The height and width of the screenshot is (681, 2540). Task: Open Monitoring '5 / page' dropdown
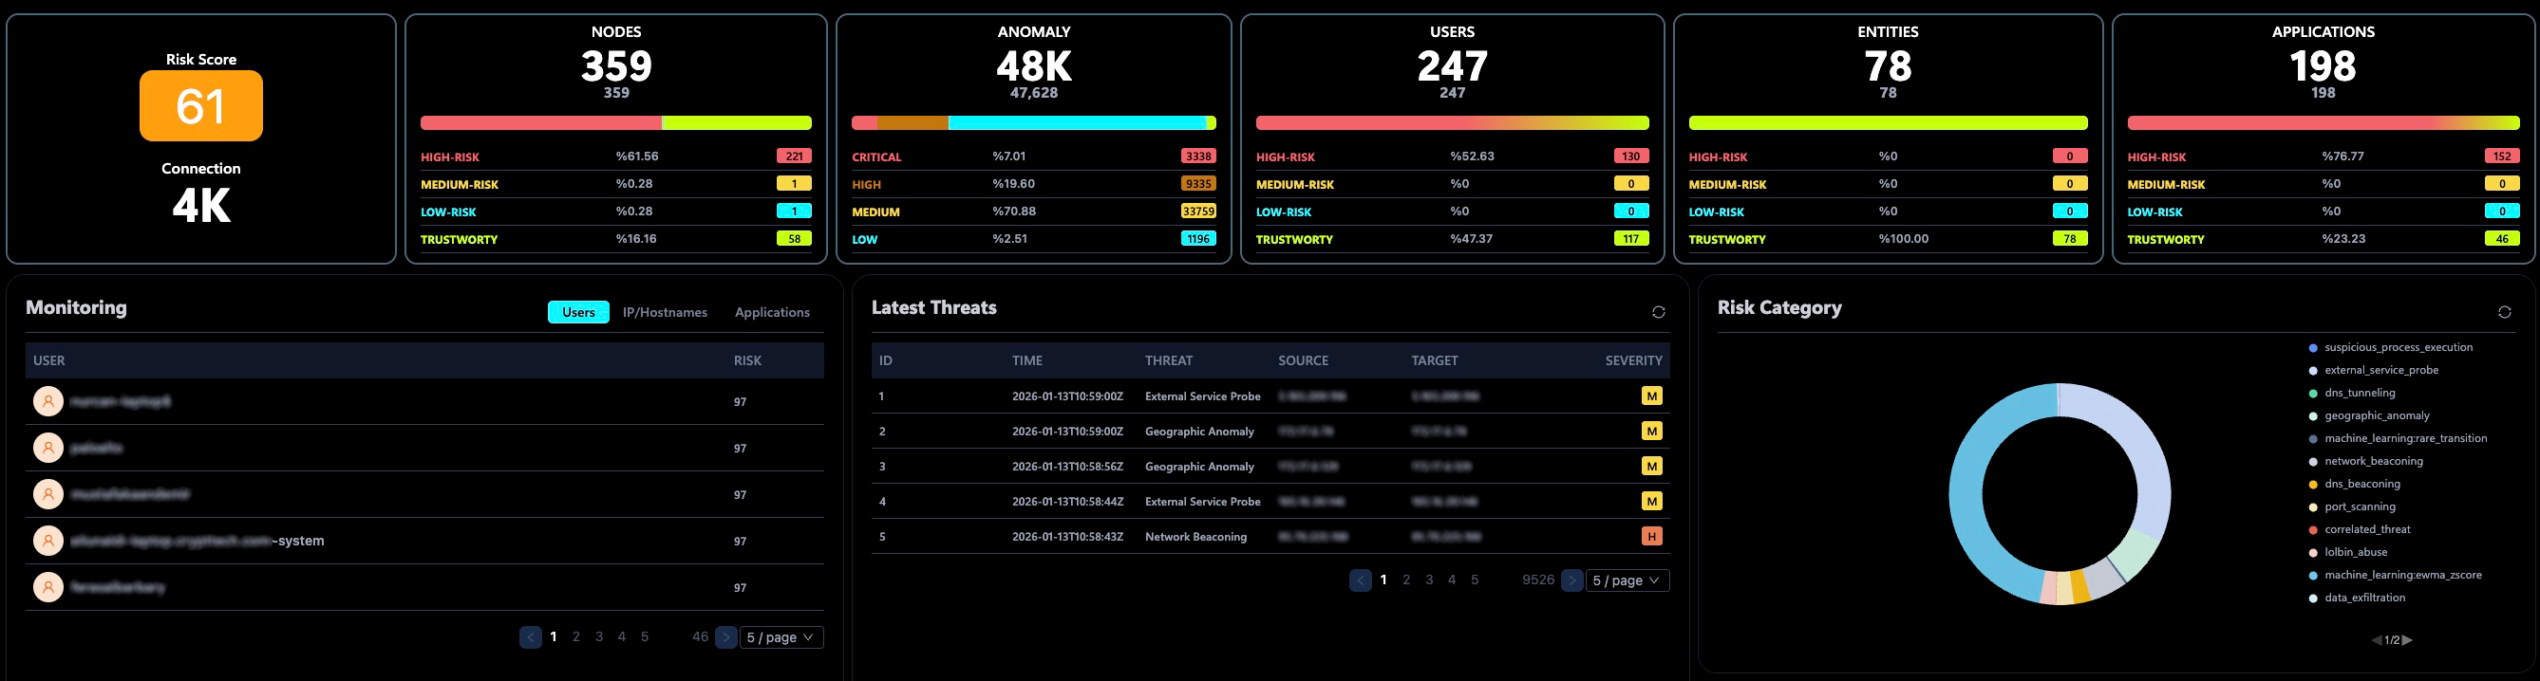coord(781,637)
